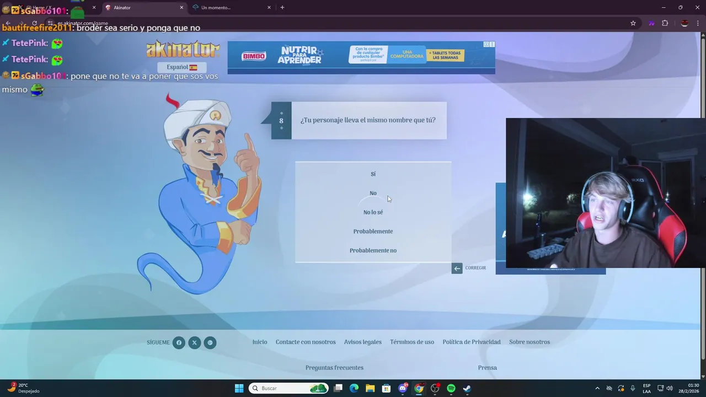This screenshot has width=706, height=397.
Task: Open Steam from the taskbar
Action: tap(467, 389)
